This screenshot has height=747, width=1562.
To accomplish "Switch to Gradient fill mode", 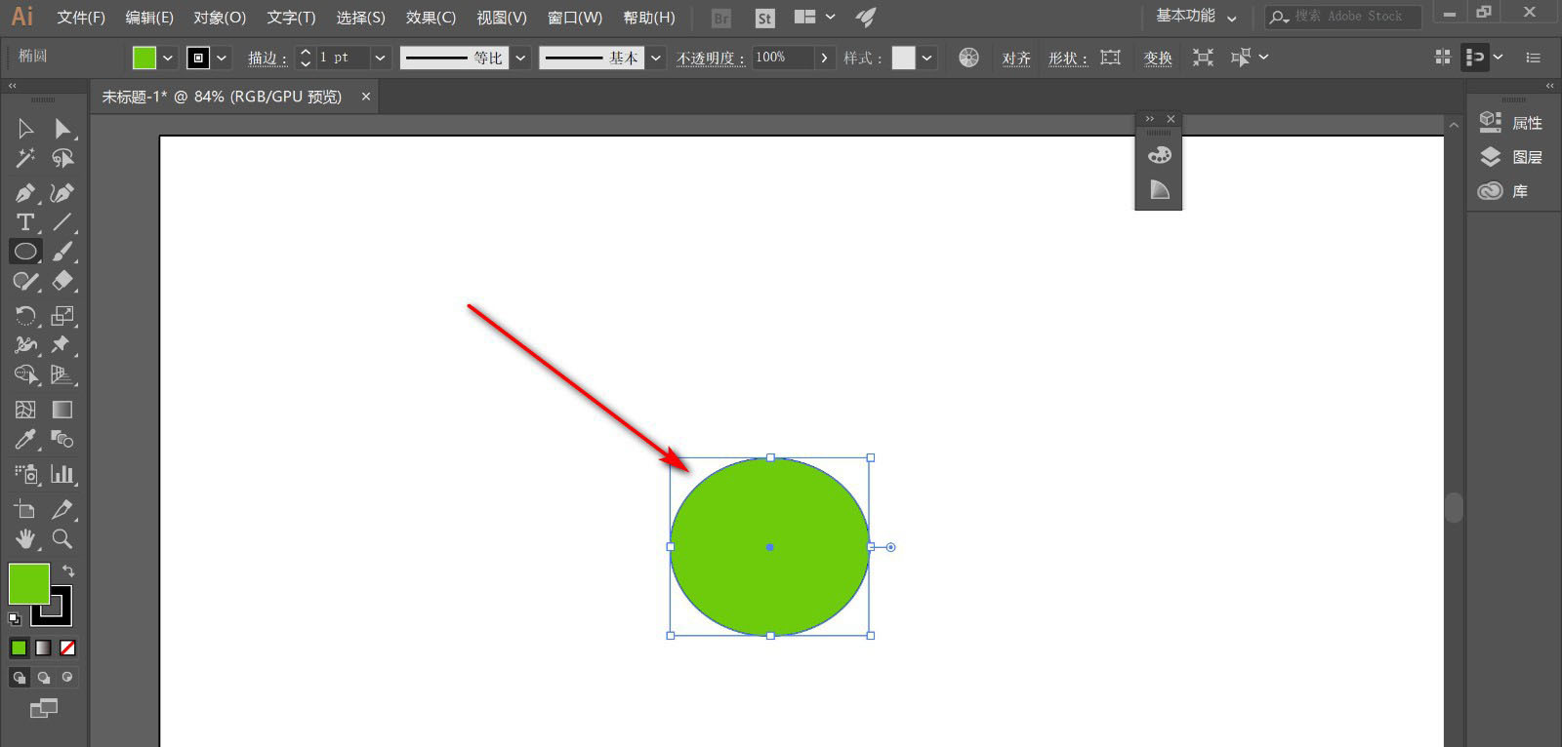I will 43,648.
